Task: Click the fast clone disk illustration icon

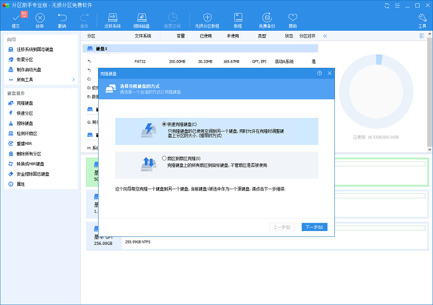Action: (149, 130)
